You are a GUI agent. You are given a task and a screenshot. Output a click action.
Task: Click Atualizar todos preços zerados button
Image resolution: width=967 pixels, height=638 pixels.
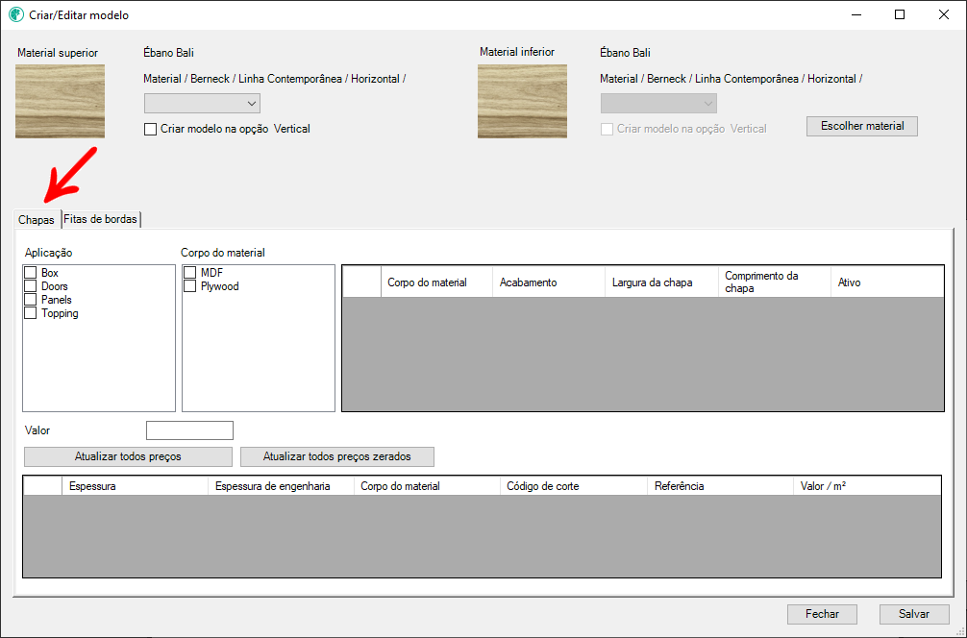336,456
